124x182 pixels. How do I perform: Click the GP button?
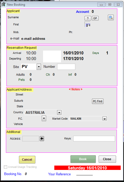(95, 18)
